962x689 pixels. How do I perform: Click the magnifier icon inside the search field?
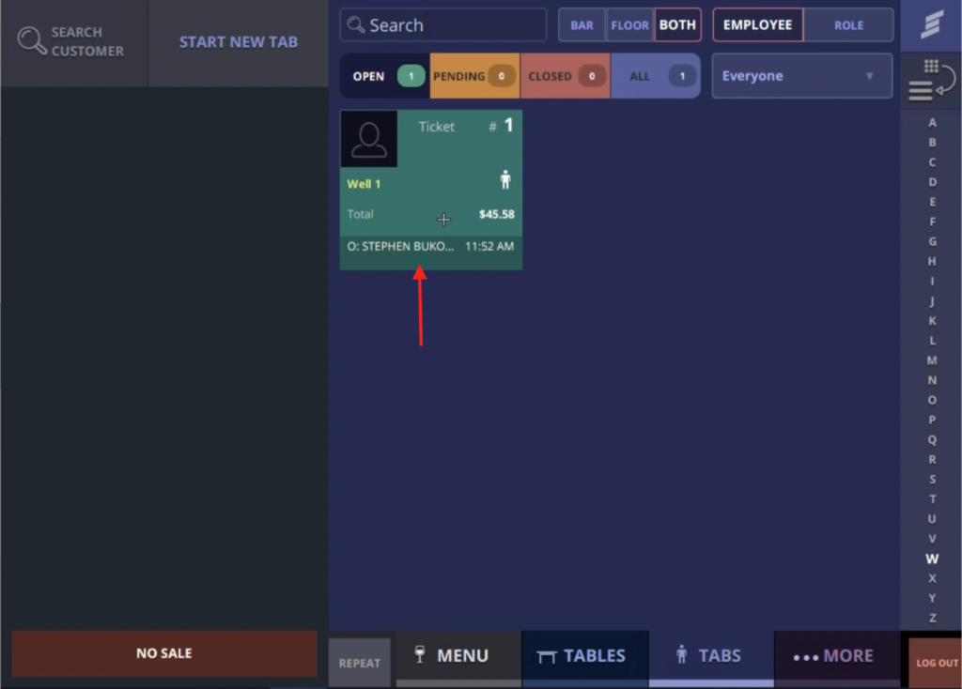[x=355, y=24]
